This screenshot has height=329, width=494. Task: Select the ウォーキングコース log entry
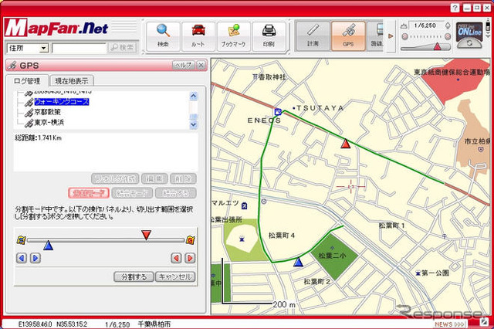(62, 102)
